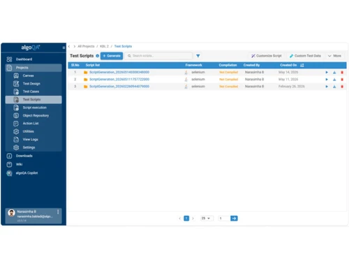The width and height of the screenshot is (349, 262).
Task: Open the page size 25 dropdown
Action: point(206,218)
